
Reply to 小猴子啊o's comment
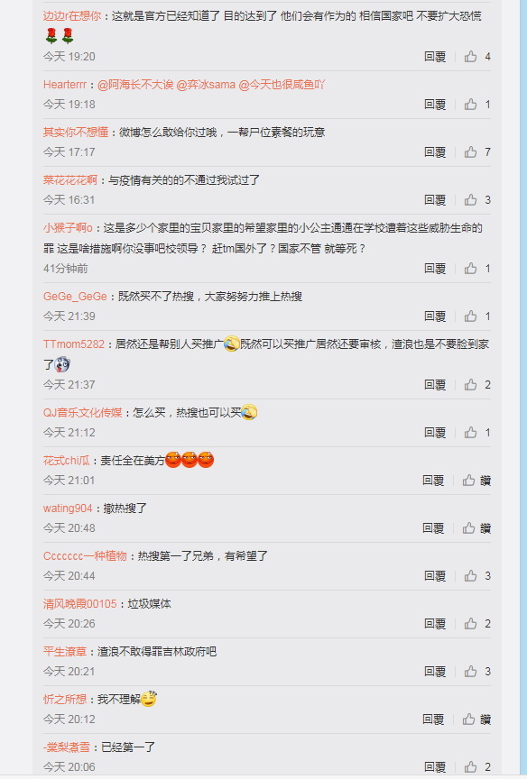pos(435,269)
